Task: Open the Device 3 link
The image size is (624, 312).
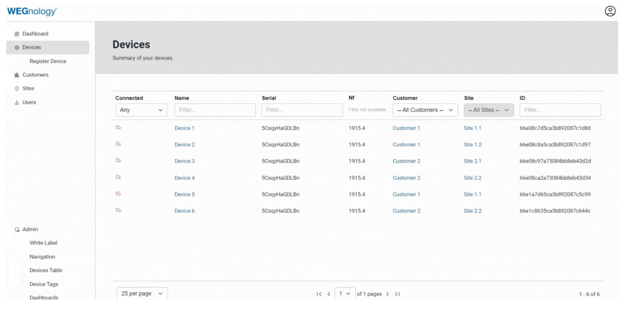Action: pyautogui.click(x=184, y=161)
